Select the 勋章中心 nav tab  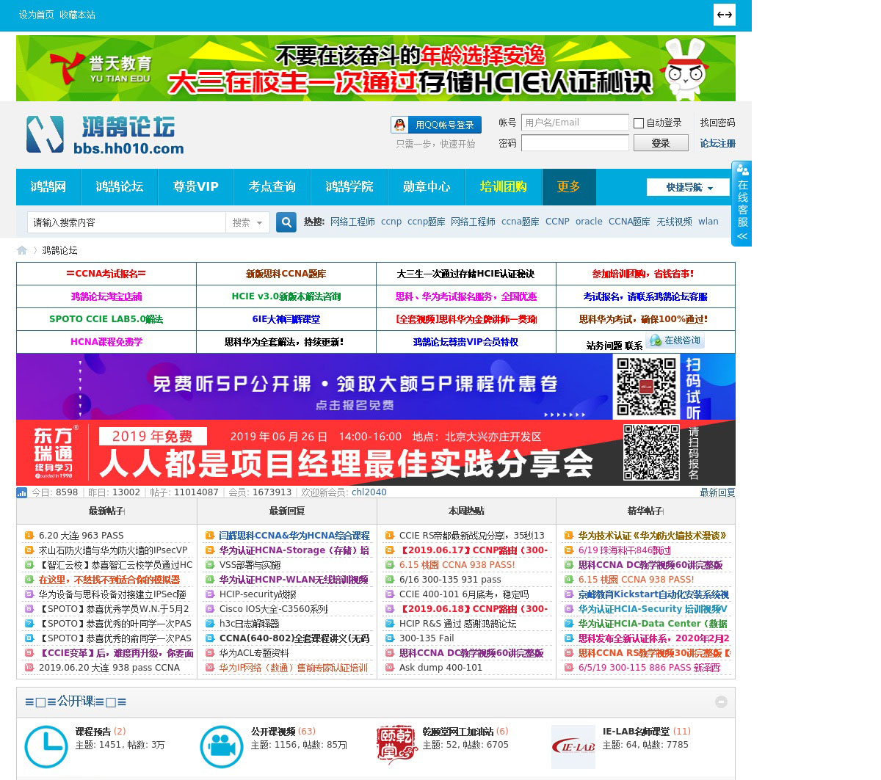[x=426, y=187]
